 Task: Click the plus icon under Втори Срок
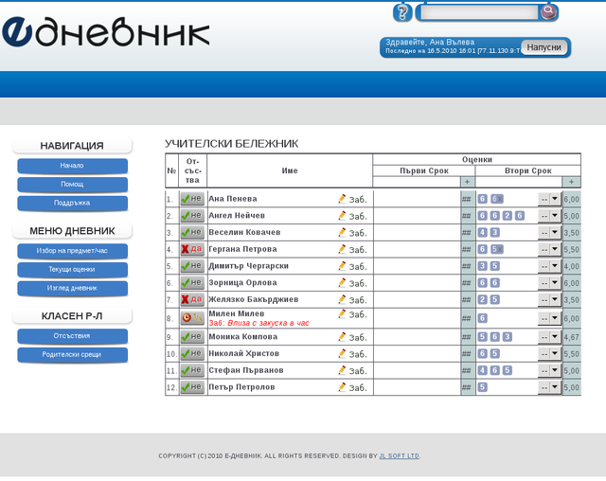pyautogui.click(x=571, y=182)
